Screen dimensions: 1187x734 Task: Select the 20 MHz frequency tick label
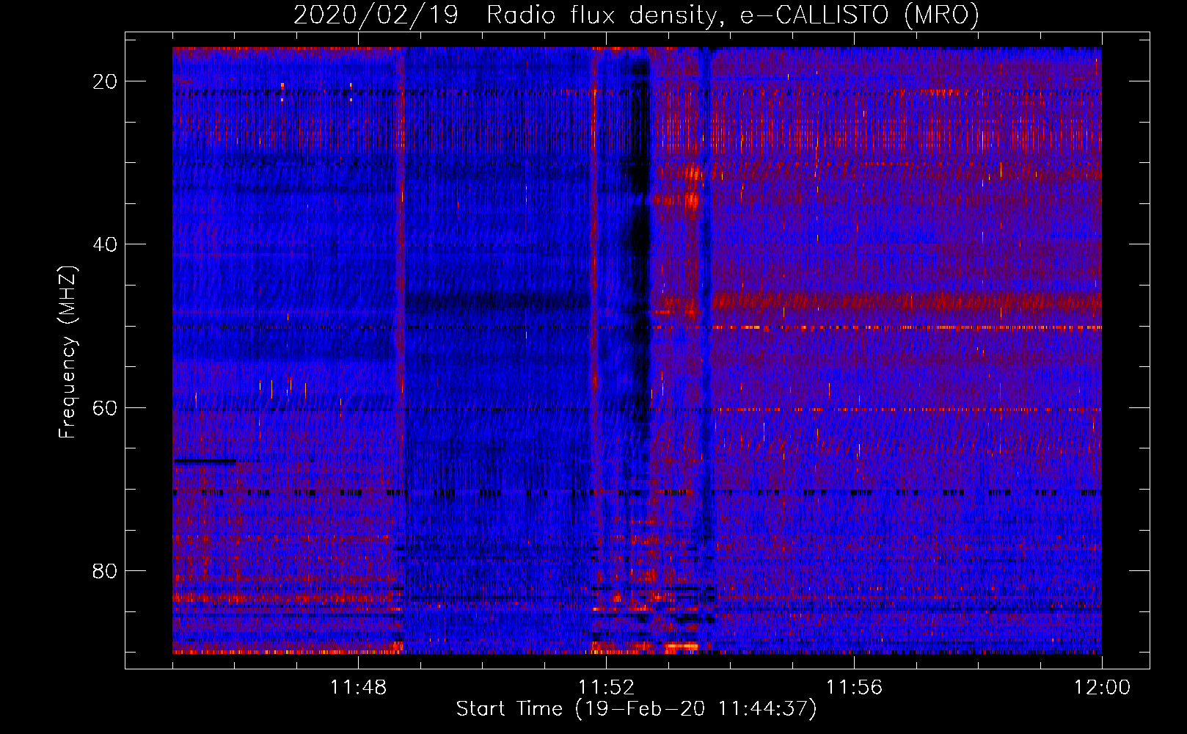click(x=105, y=81)
